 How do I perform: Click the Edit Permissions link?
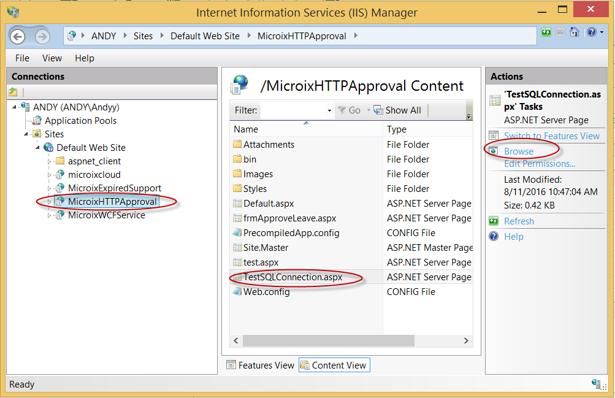point(539,164)
